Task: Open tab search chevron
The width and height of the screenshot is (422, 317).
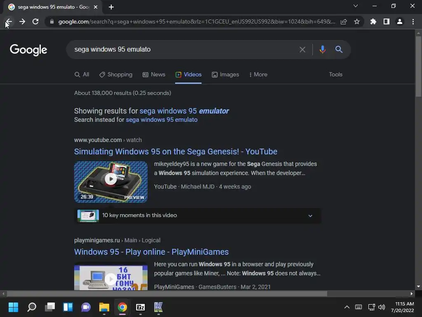Action: point(356,6)
